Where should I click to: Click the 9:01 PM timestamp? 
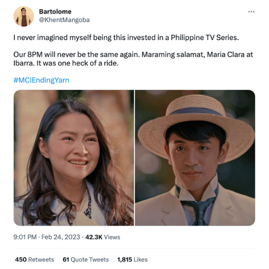25,237
